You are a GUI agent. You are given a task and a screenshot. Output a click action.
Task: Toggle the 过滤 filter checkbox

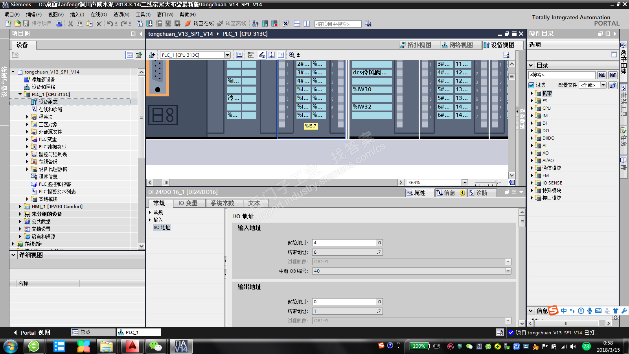tap(532, 85)
